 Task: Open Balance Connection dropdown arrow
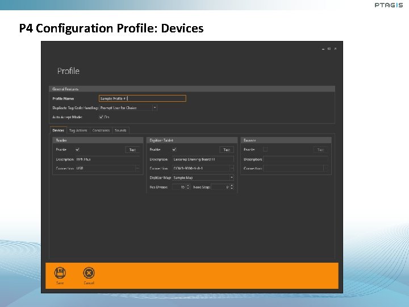pyautogui.click(x=325, y=168)
